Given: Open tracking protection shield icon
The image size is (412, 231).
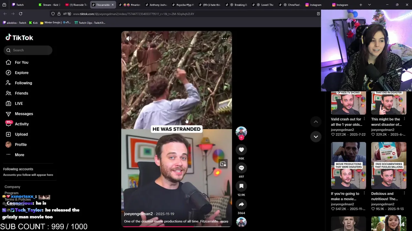Looking at the screenshot, I should click(x=53, y=14).
